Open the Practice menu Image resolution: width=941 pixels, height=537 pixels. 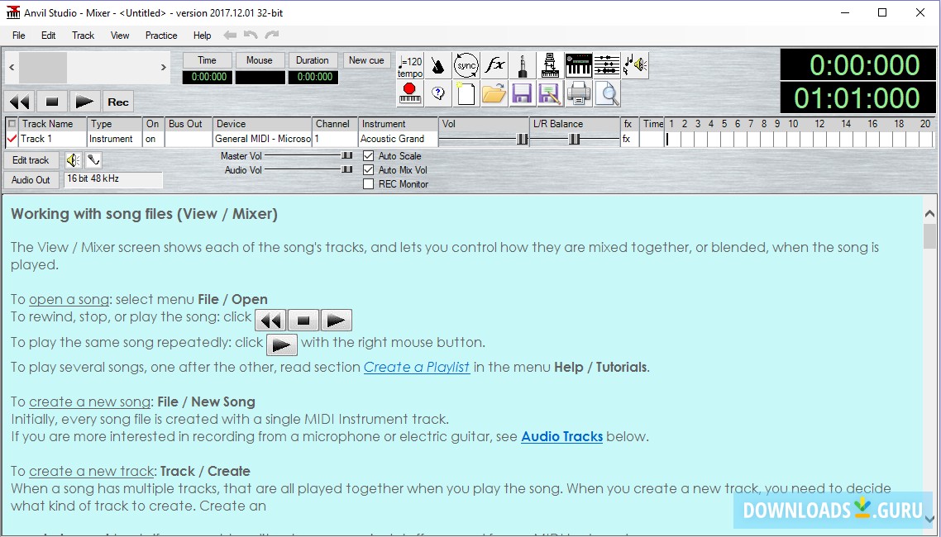click(161, 36)
